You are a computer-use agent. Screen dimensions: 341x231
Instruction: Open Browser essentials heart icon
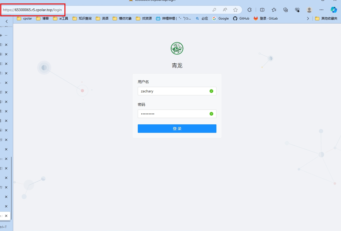coord(297,10)
